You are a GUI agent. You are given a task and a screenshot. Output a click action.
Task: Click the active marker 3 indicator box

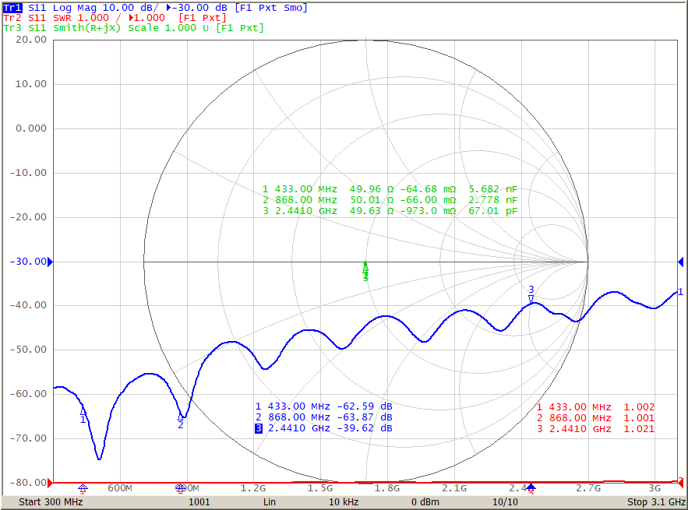point(260,427)
